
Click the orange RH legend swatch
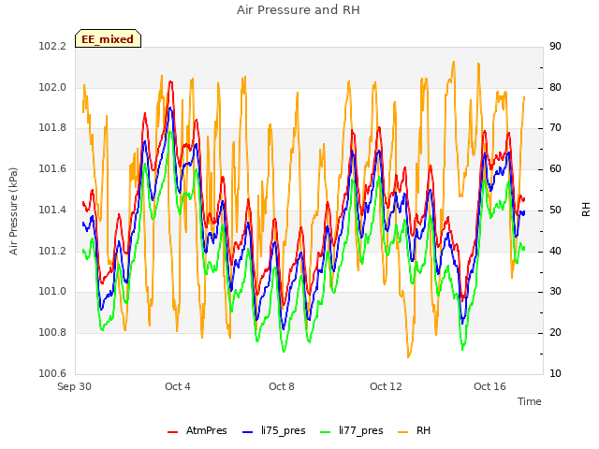click(403, 432)
